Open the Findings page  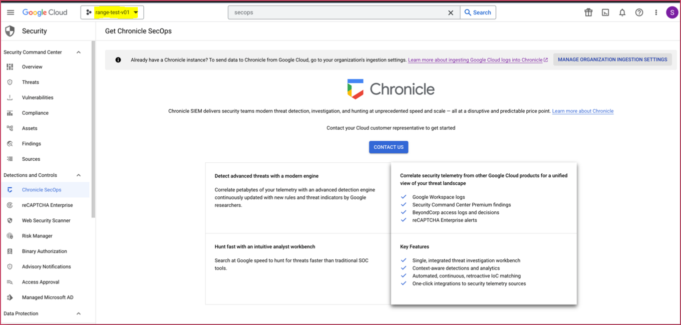click(x=32, y=144)
